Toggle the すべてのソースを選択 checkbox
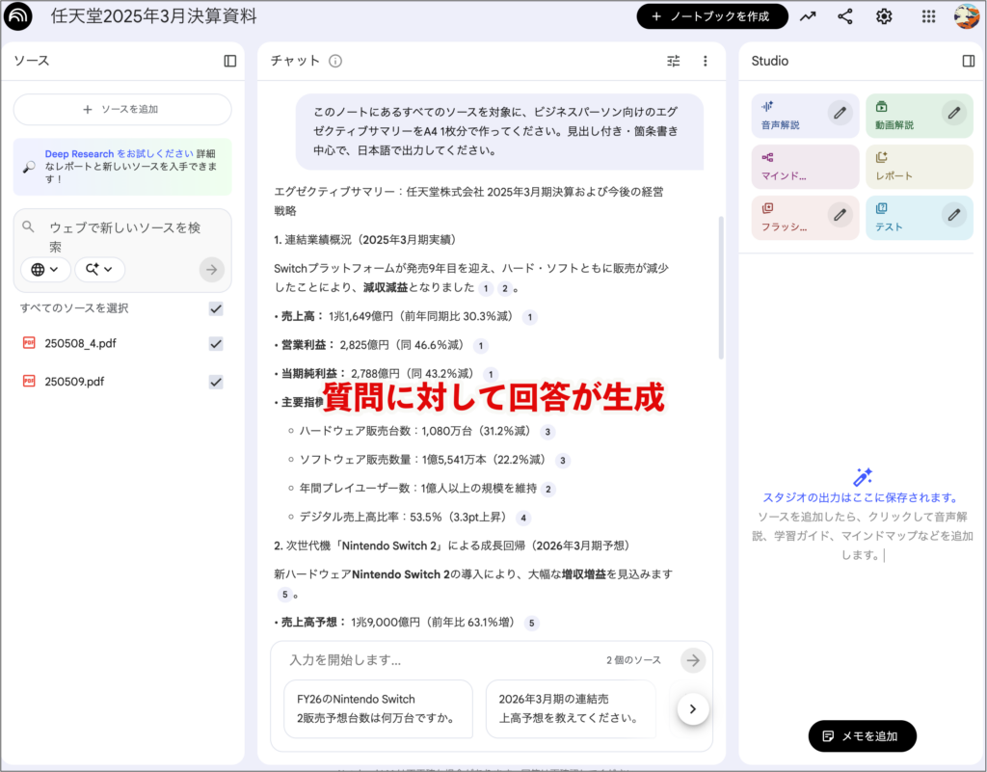Image resolution: width=987 pixels, height=772 pixels. 216,308
